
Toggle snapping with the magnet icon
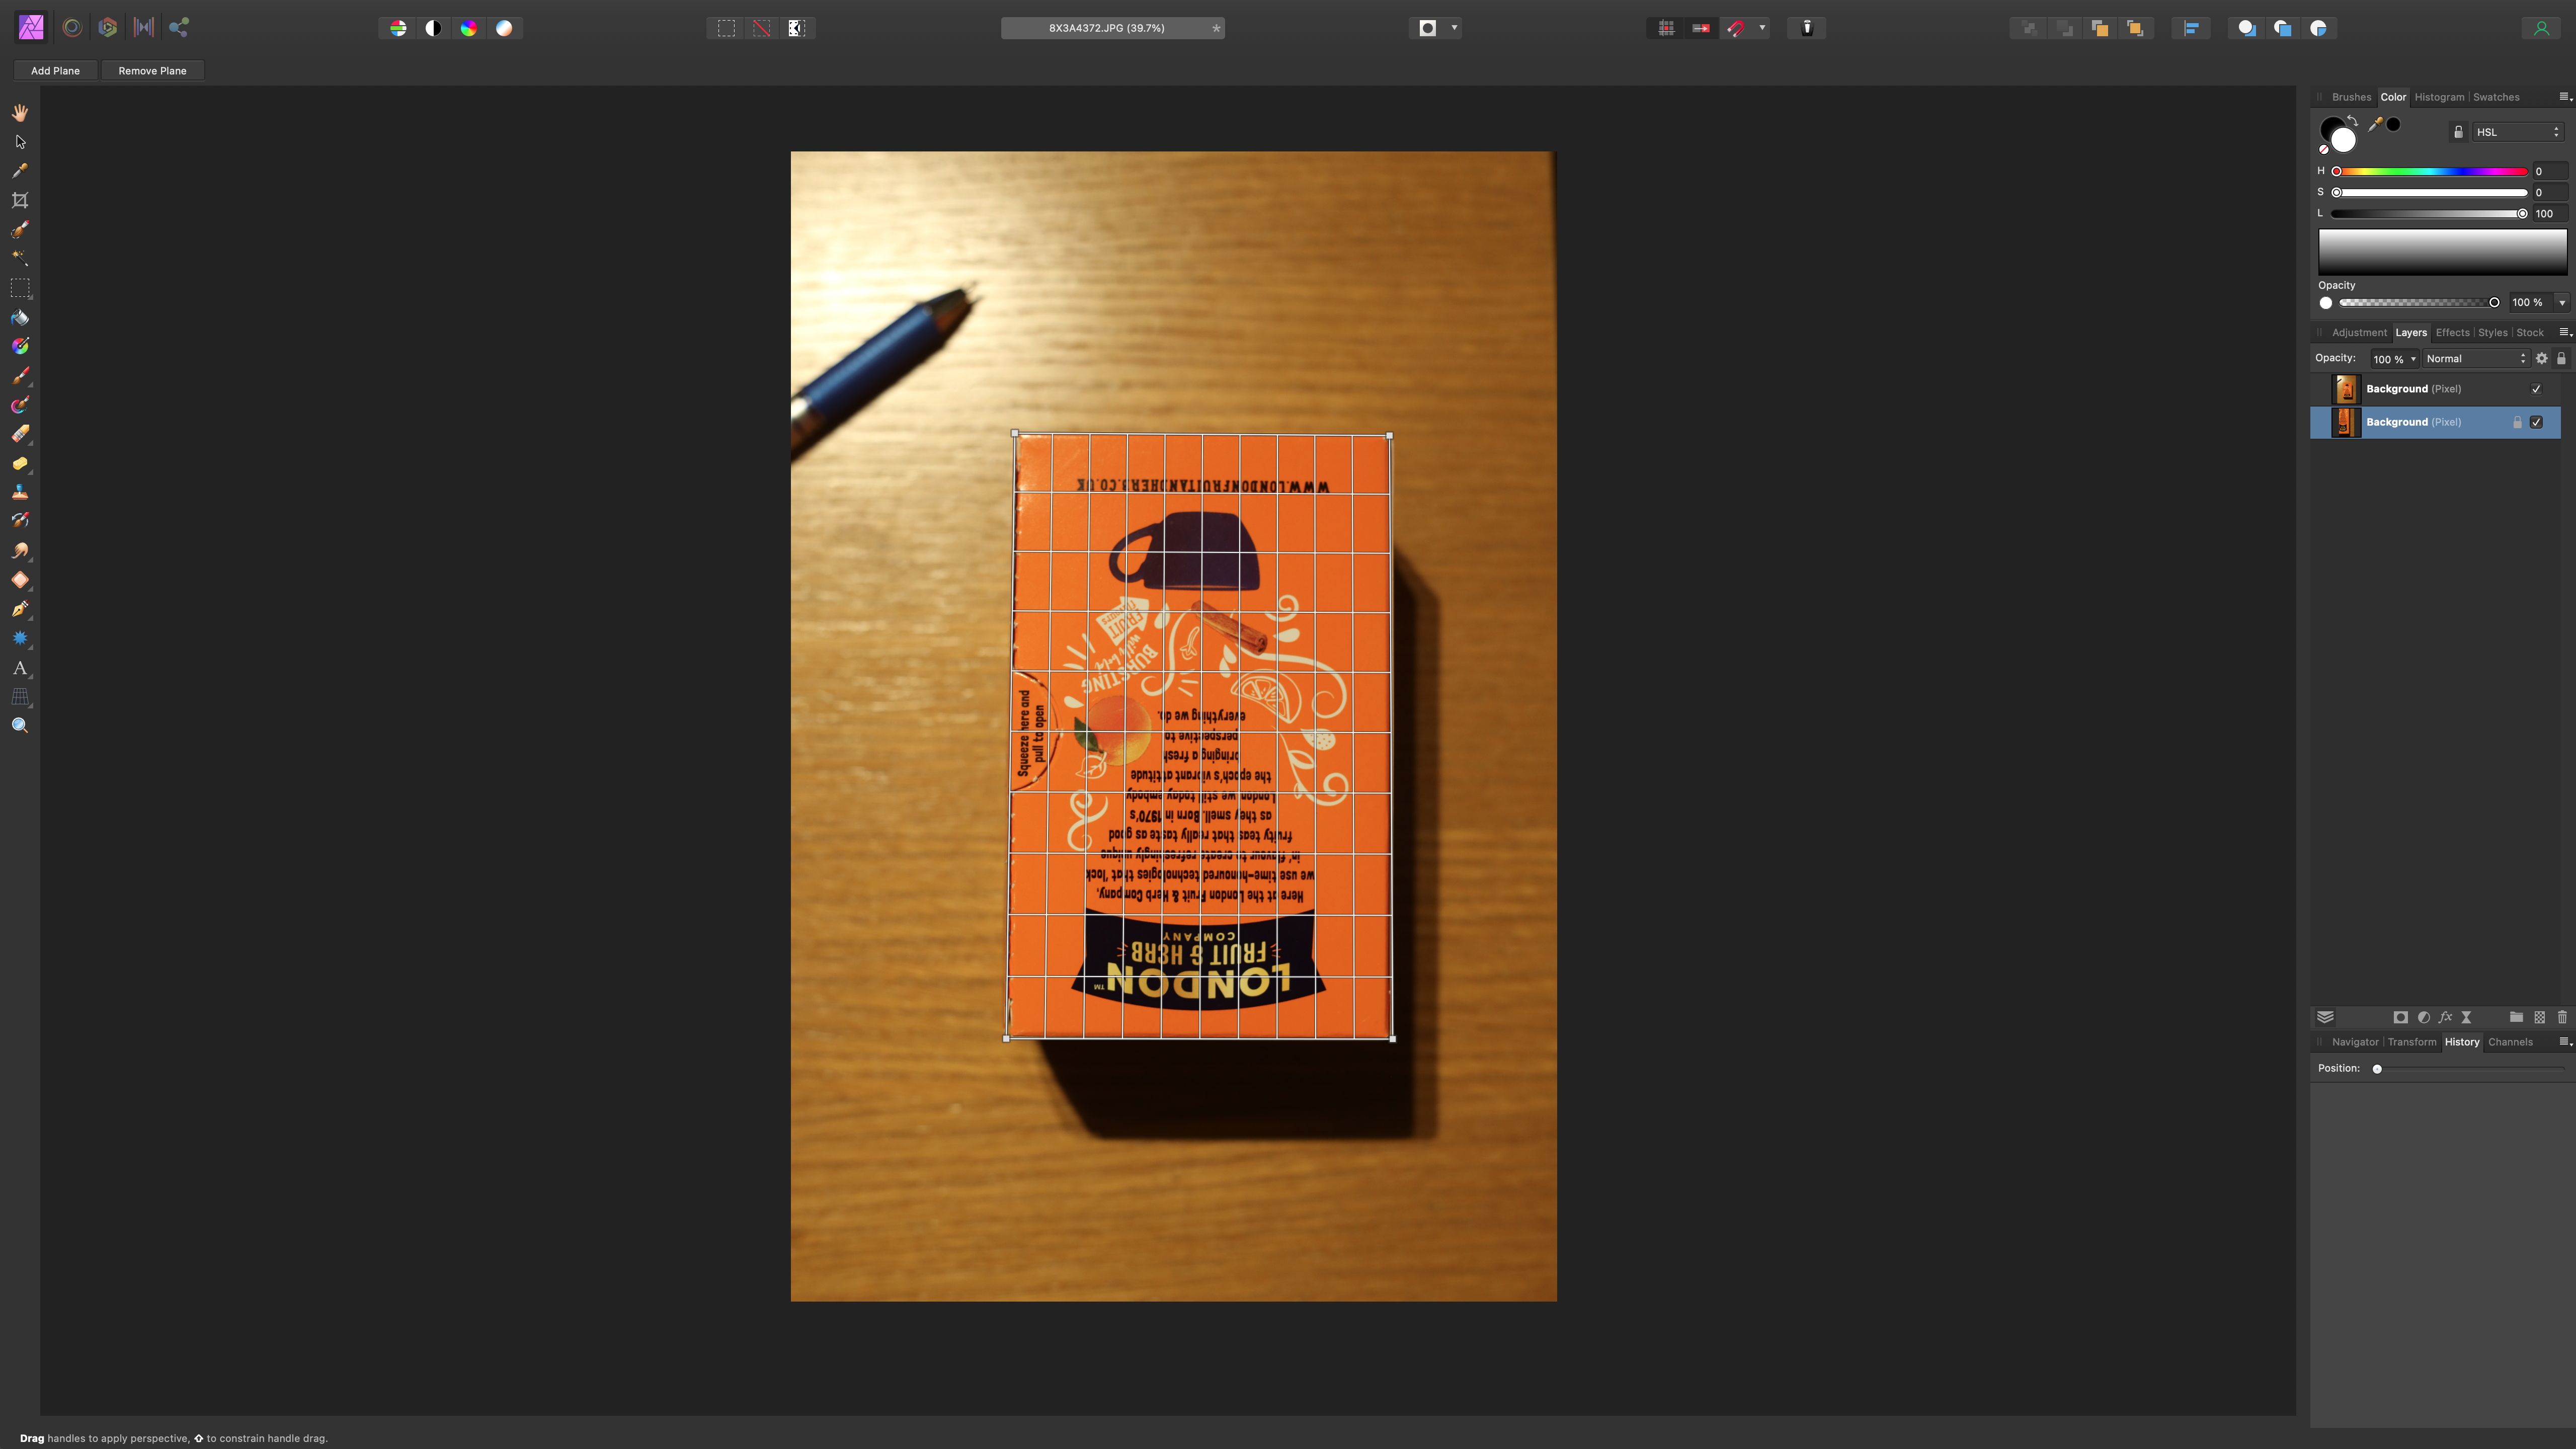click(x=1736, y=28)
